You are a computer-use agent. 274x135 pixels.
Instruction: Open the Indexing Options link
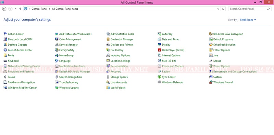click(x=120, y=55)
